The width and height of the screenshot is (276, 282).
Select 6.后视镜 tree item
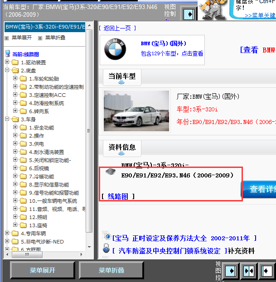tap(39, 168)
